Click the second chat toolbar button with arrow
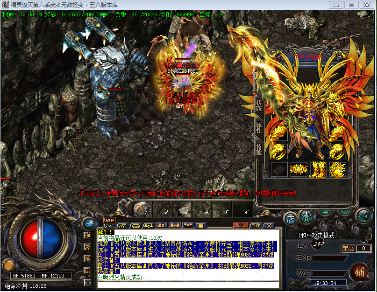The height and width of the screenshot is (292, 377). click(122, 226)
